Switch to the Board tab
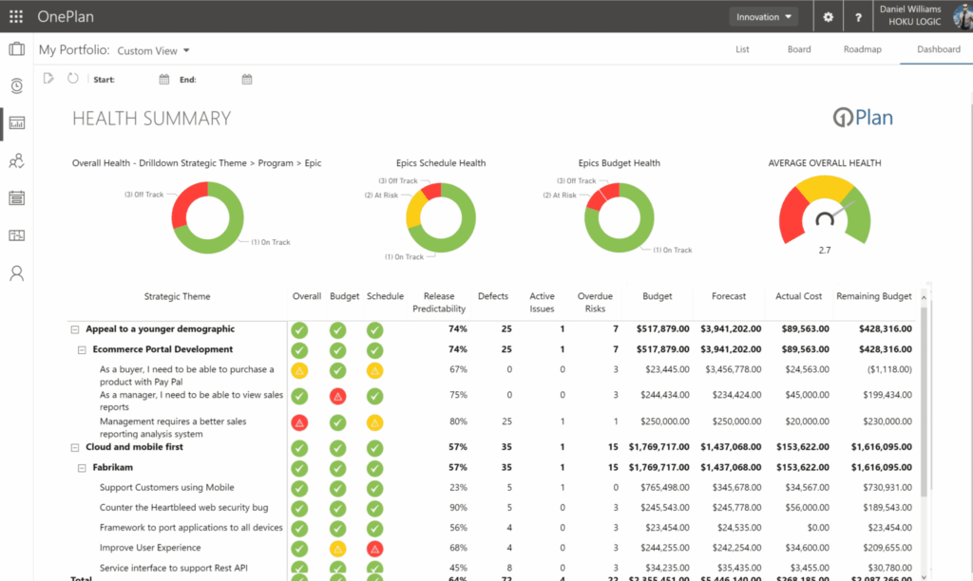 [x=799, y=49]
